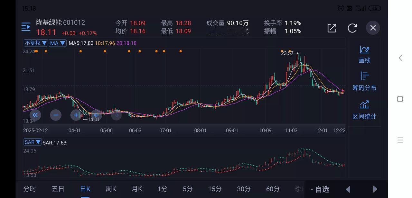Screen dimensions: 412x198
Task: Remove stock via the - 自选 button
Action: [x=320, y=189]
